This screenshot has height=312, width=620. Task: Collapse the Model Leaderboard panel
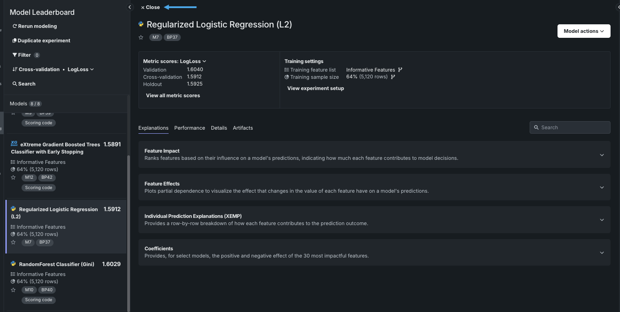click(129, 7)
